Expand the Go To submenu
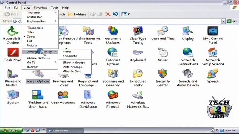The width and height of the screenshot is (239, 134). pyautogui.click(x=40, y=63)
